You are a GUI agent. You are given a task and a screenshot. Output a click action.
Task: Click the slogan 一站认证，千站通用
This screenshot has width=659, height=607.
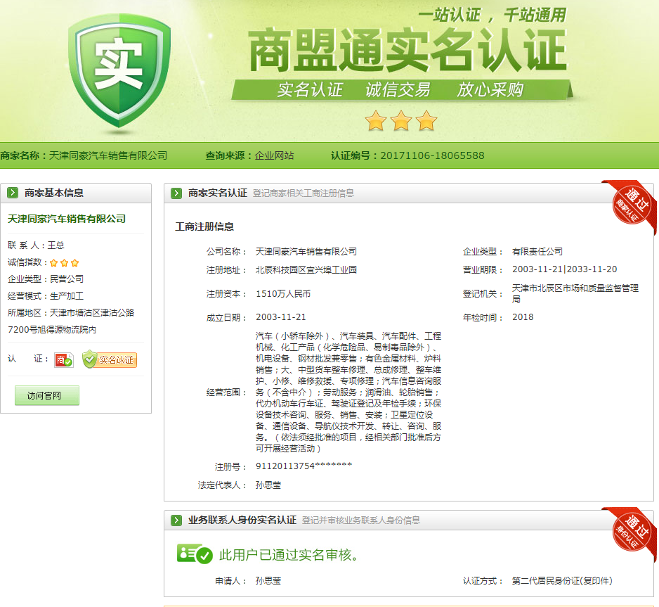click(492, 15)
